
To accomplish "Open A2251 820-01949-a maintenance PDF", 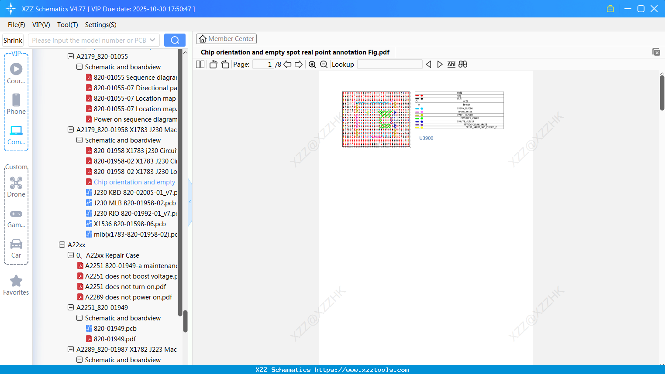I will coord(127,265).
